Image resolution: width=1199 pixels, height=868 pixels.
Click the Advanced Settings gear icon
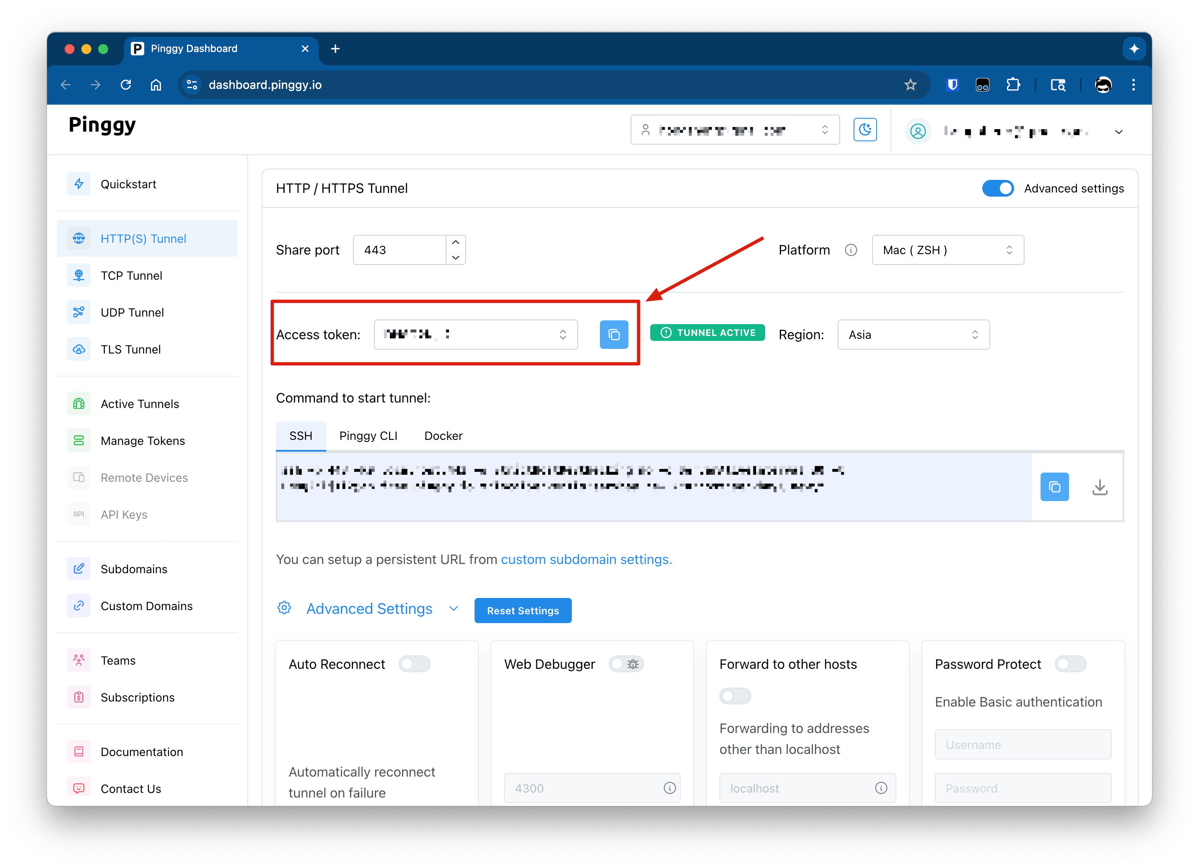pos(284,608)
